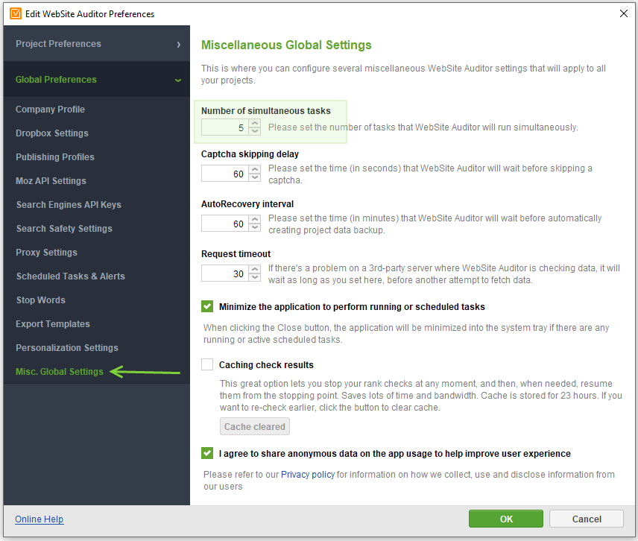Decrease Captcha skipping delay with down arrow
Viewport: 638px width, 541px height.
255,178
